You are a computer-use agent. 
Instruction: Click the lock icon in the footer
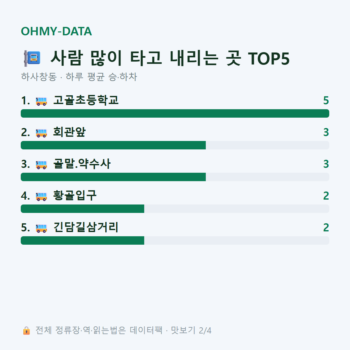click(26, 330)
